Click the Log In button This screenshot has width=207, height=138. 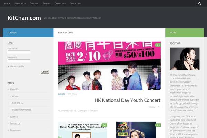pyautogui.click(x=45, y=72)
